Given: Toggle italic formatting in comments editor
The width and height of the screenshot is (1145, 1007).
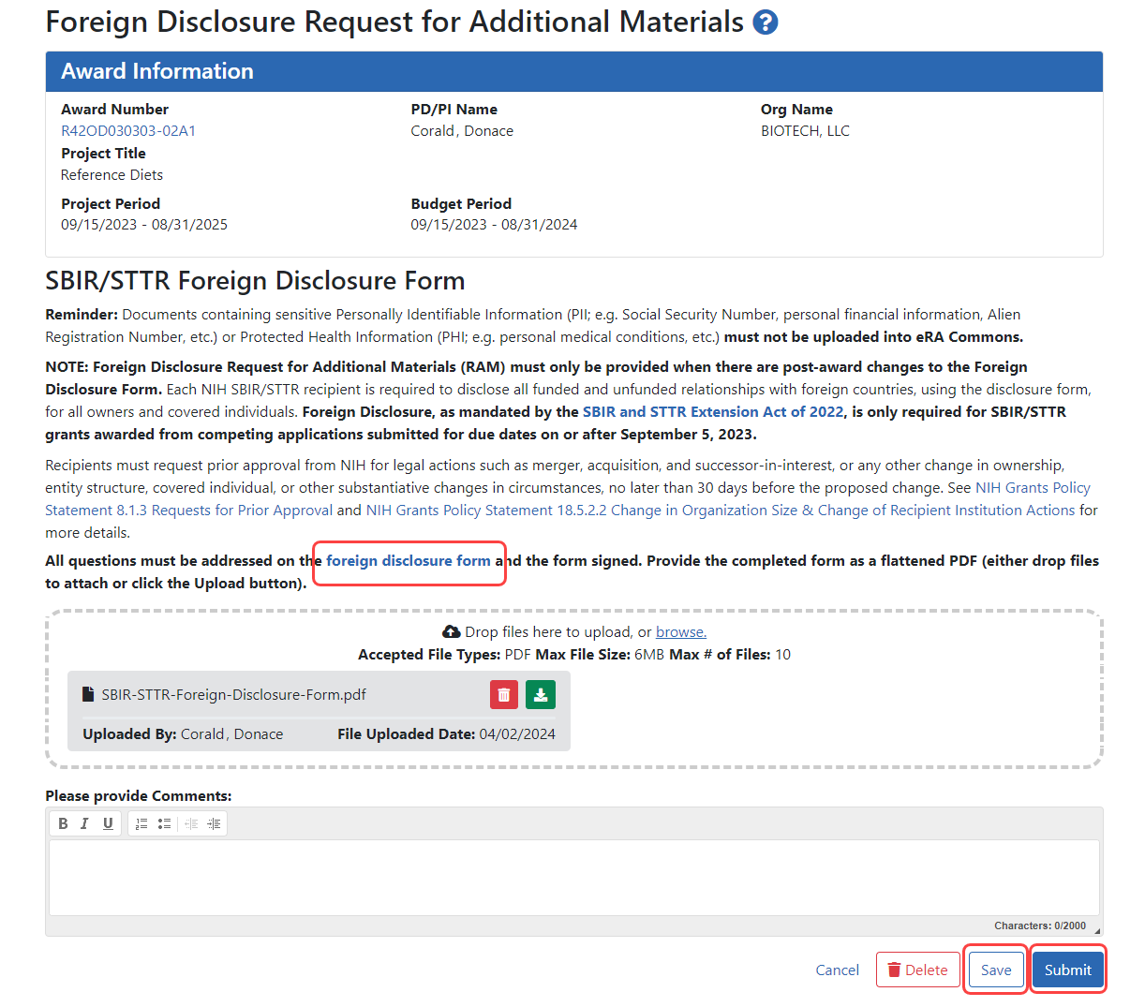Looking at the screenshot, I should (x=84, y=823).
